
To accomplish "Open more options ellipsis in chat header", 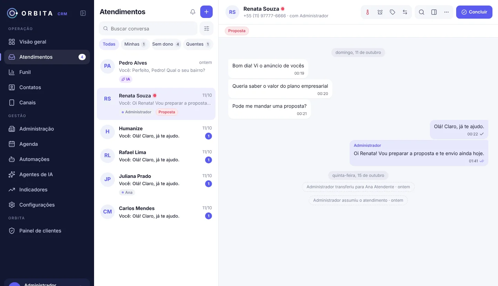I will [446, 12].
